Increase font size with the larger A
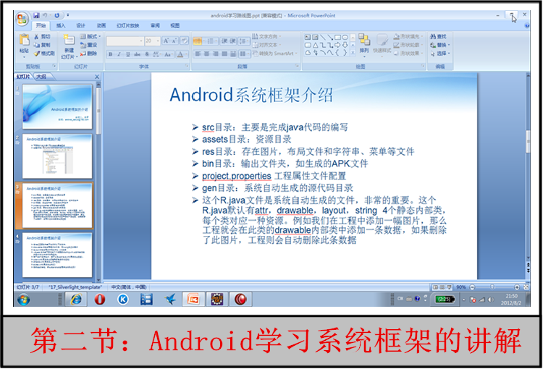Image resolution: width=543 pixels, height=369 pixels. pyautogui.click(x=166, y=41)
